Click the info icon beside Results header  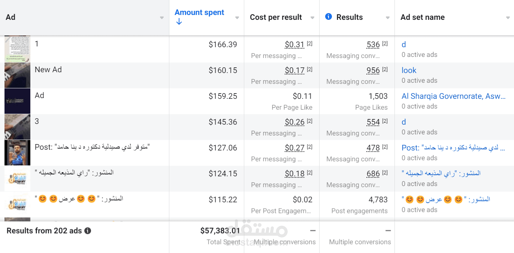(x=329, y=16)
